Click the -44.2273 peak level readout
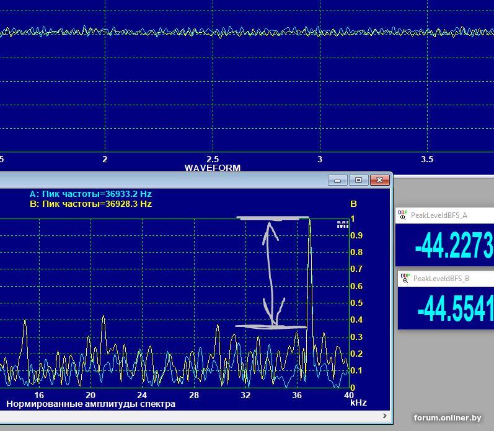 tap(453, 246)
